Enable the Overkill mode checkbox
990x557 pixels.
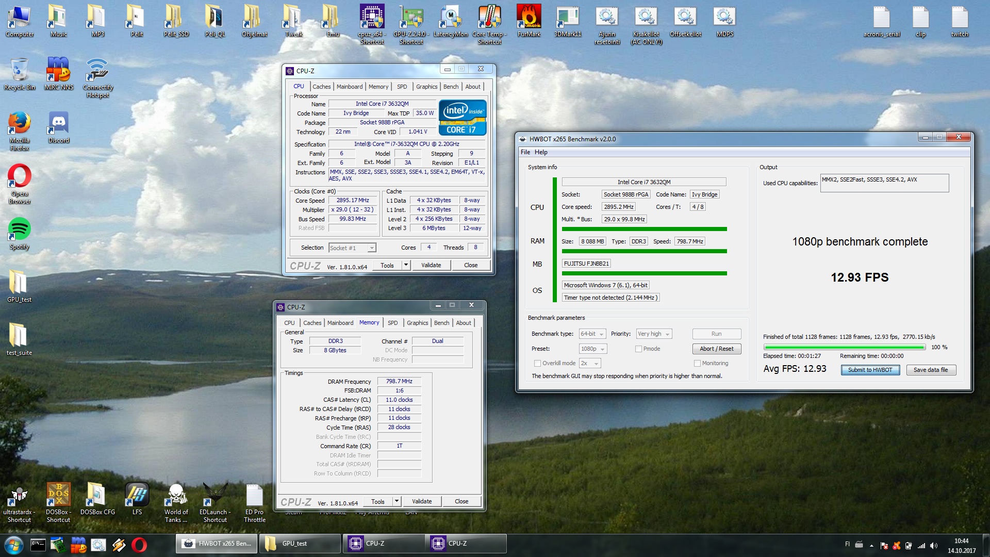(537, 363)
